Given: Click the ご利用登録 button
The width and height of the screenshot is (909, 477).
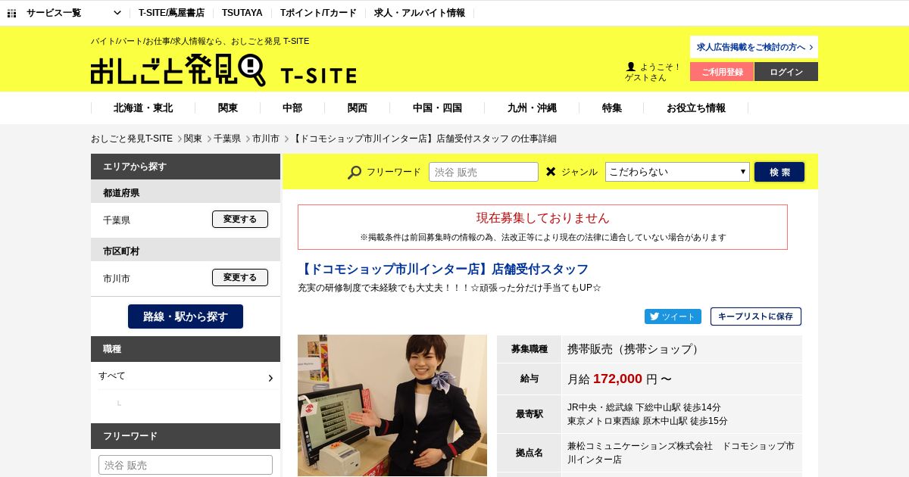Looking at the screenshot, I should pyautogui.click(x=722, y=72).
